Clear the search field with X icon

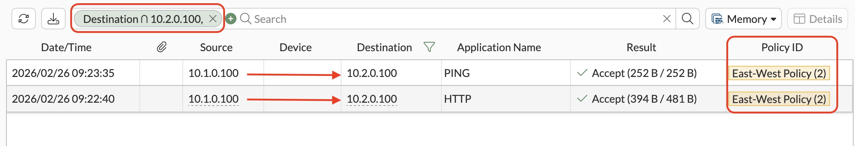pyautogui.click(x=667, y=19)
